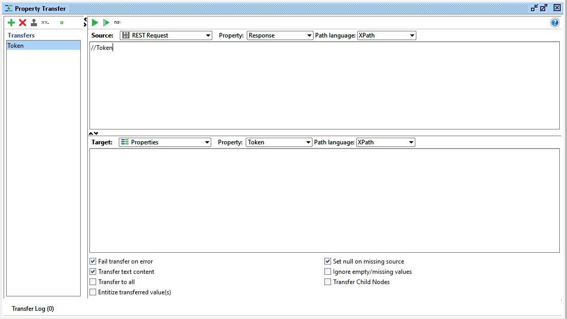Add a new property transfer
This screenshot has height=319, width=567.
click(11, 23)
